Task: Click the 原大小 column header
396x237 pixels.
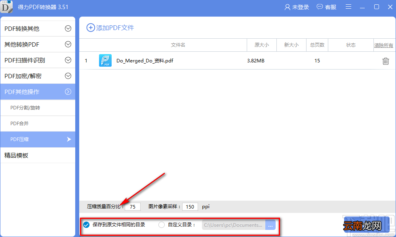Action: click(262, 45)
